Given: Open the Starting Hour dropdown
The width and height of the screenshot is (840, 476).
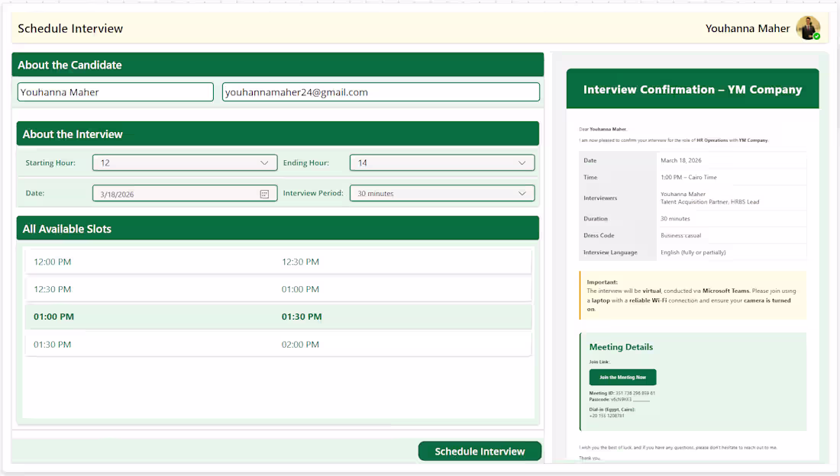Looking at the screenshot, I should coord(185,162).
